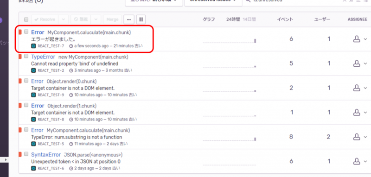Click the assignee person icon for REACT_TEST-5
Viewport: 371px width, 177px height.
pyautogui.click(x=357, y=137)
